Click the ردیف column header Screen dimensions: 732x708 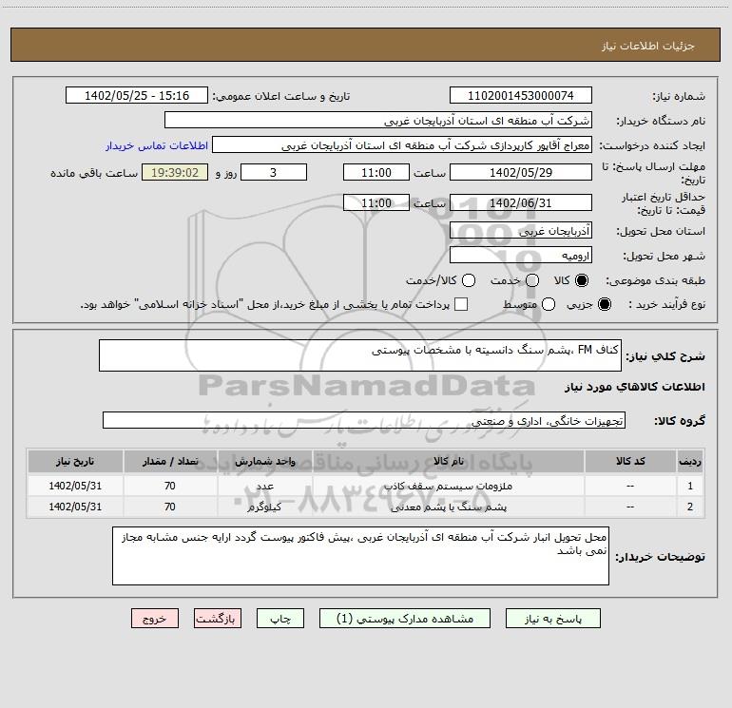point(690,461)
